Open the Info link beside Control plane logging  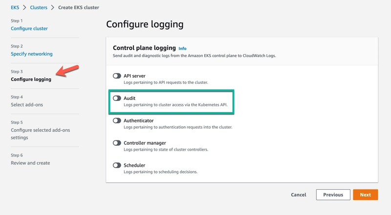[x=182, y=49]
